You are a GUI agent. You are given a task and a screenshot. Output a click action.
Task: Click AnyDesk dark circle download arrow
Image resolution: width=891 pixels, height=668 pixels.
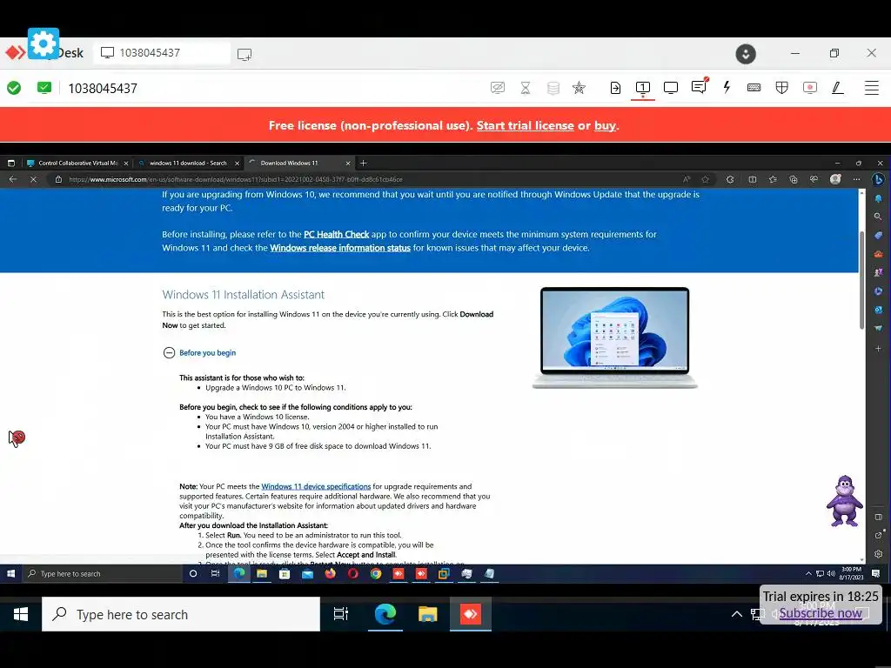tap(746, 54)
